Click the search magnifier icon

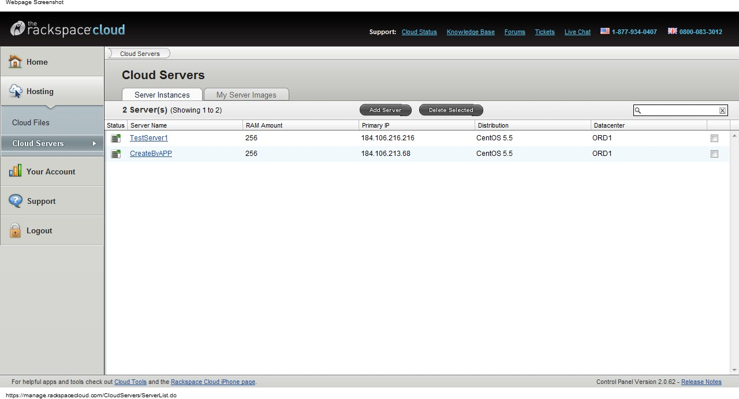point(638,110)
